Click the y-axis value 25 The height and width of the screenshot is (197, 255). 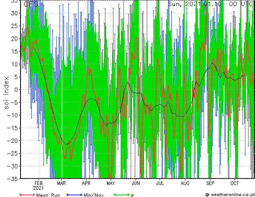coord(14,26)
